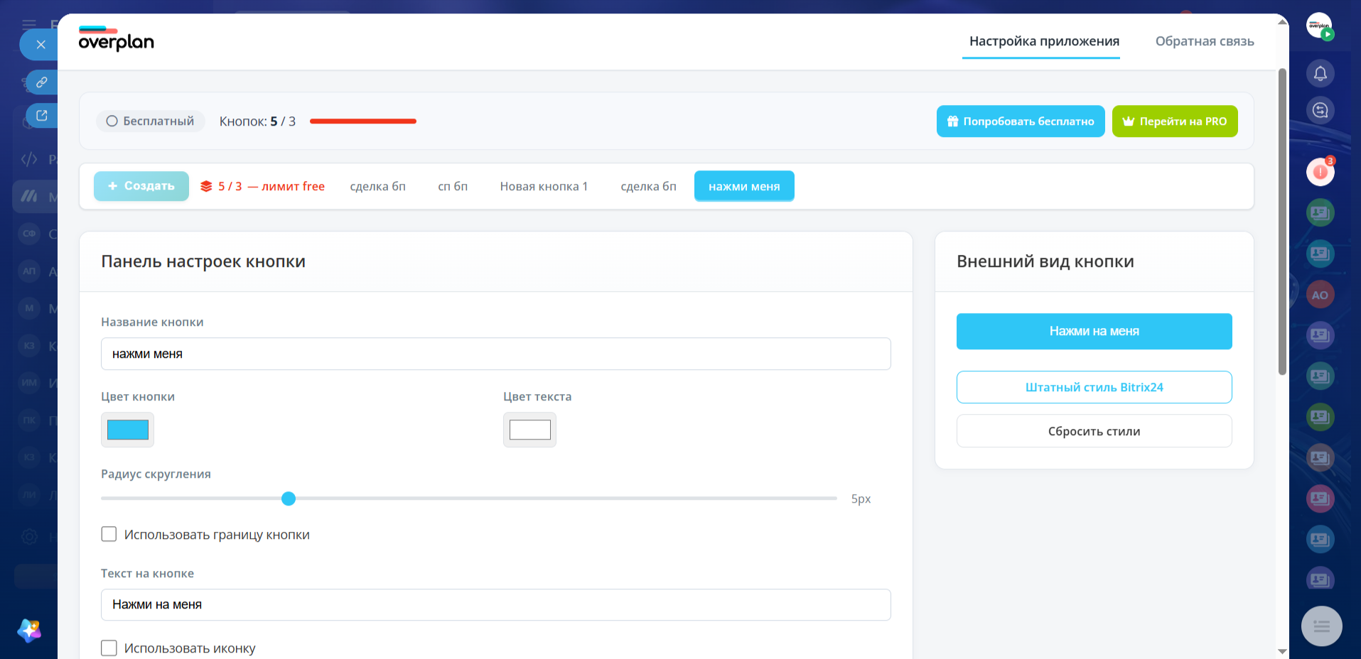The height and width of the screenshot is (659, 1361).
Task: Click the round menu button at sidebar bottom
Action: pyautogui.click(x=1321, y=626)
